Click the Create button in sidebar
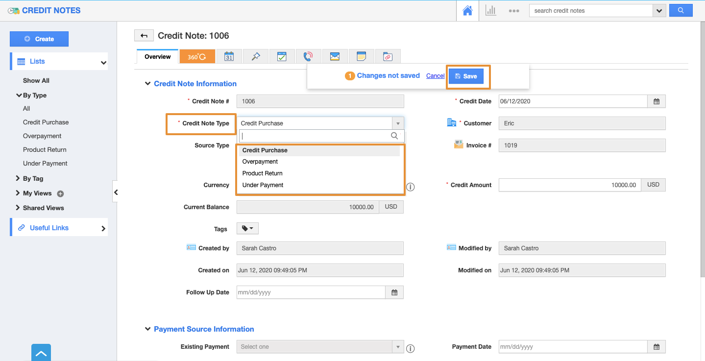705x361 pixels. (39, 39)
